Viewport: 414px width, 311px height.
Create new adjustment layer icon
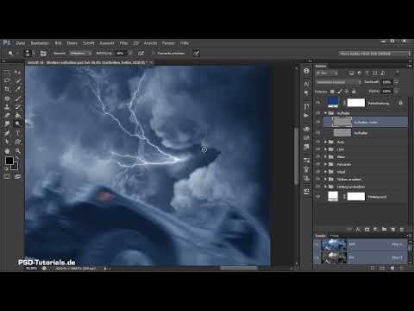pos(375,230)
